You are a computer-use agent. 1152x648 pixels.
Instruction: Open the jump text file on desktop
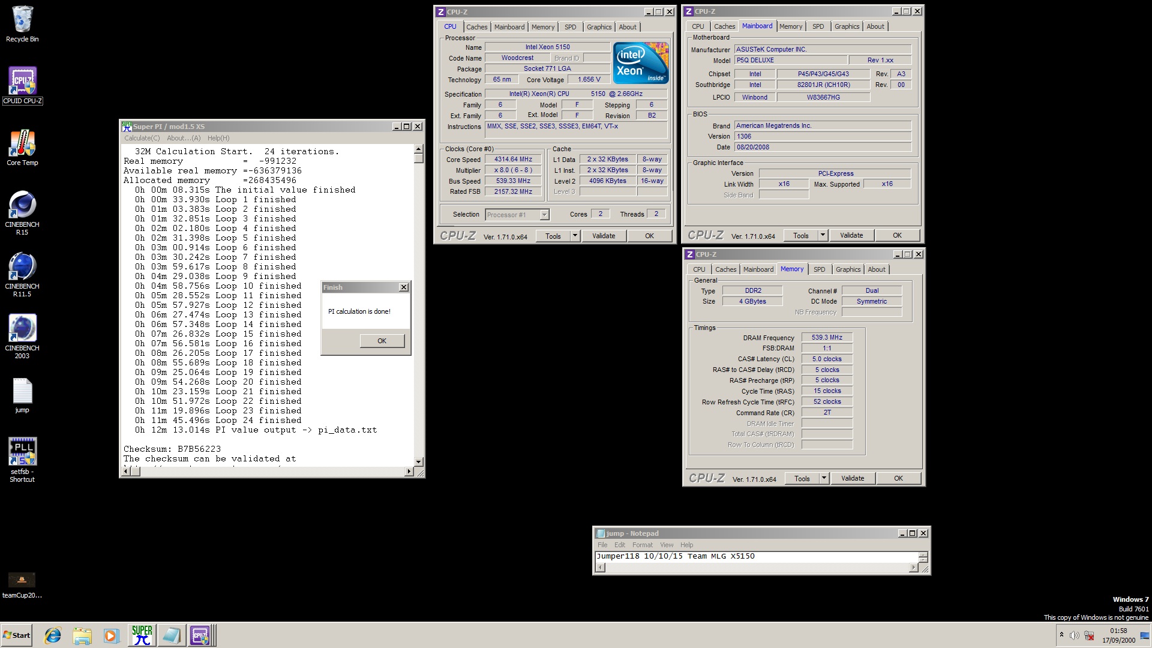pyautogui.click(x=22, y=395)
